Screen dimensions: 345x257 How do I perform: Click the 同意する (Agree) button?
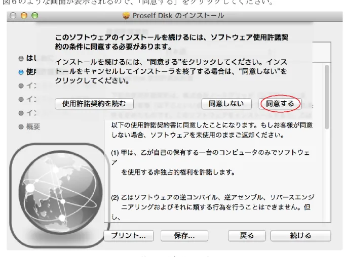tap(280, 104)
